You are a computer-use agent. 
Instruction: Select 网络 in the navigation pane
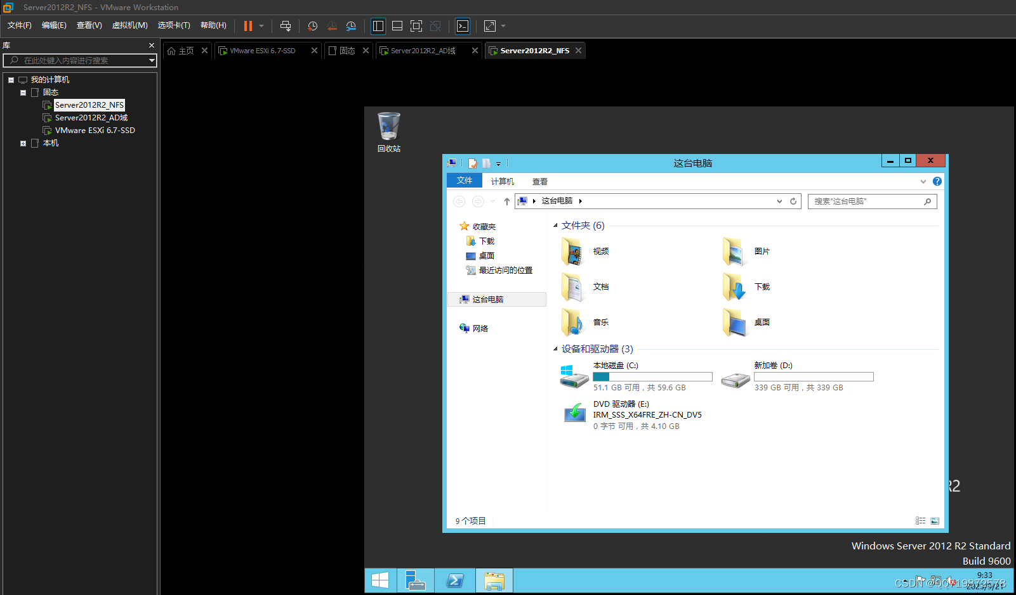[474, 328]
